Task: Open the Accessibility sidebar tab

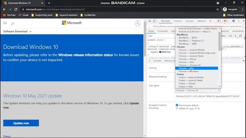Action: pyautogui.click(x=238, y=31)
